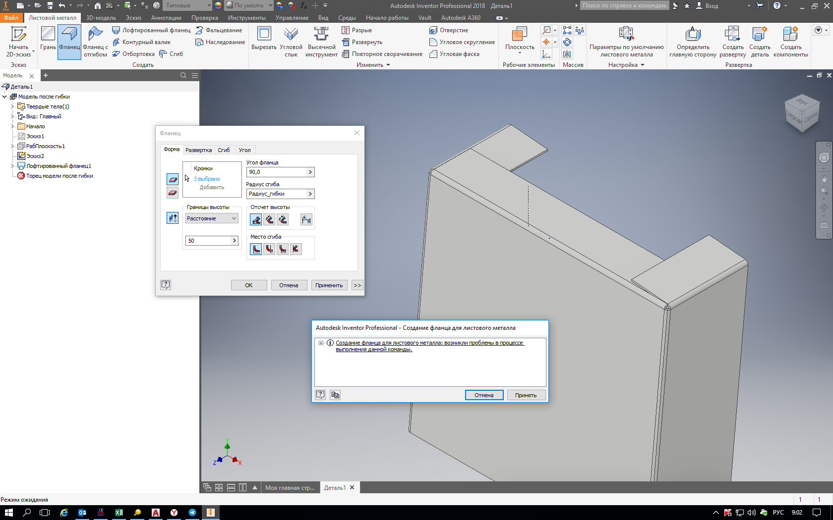
Task: Select first height datum option
Action: tap(256, 219)
